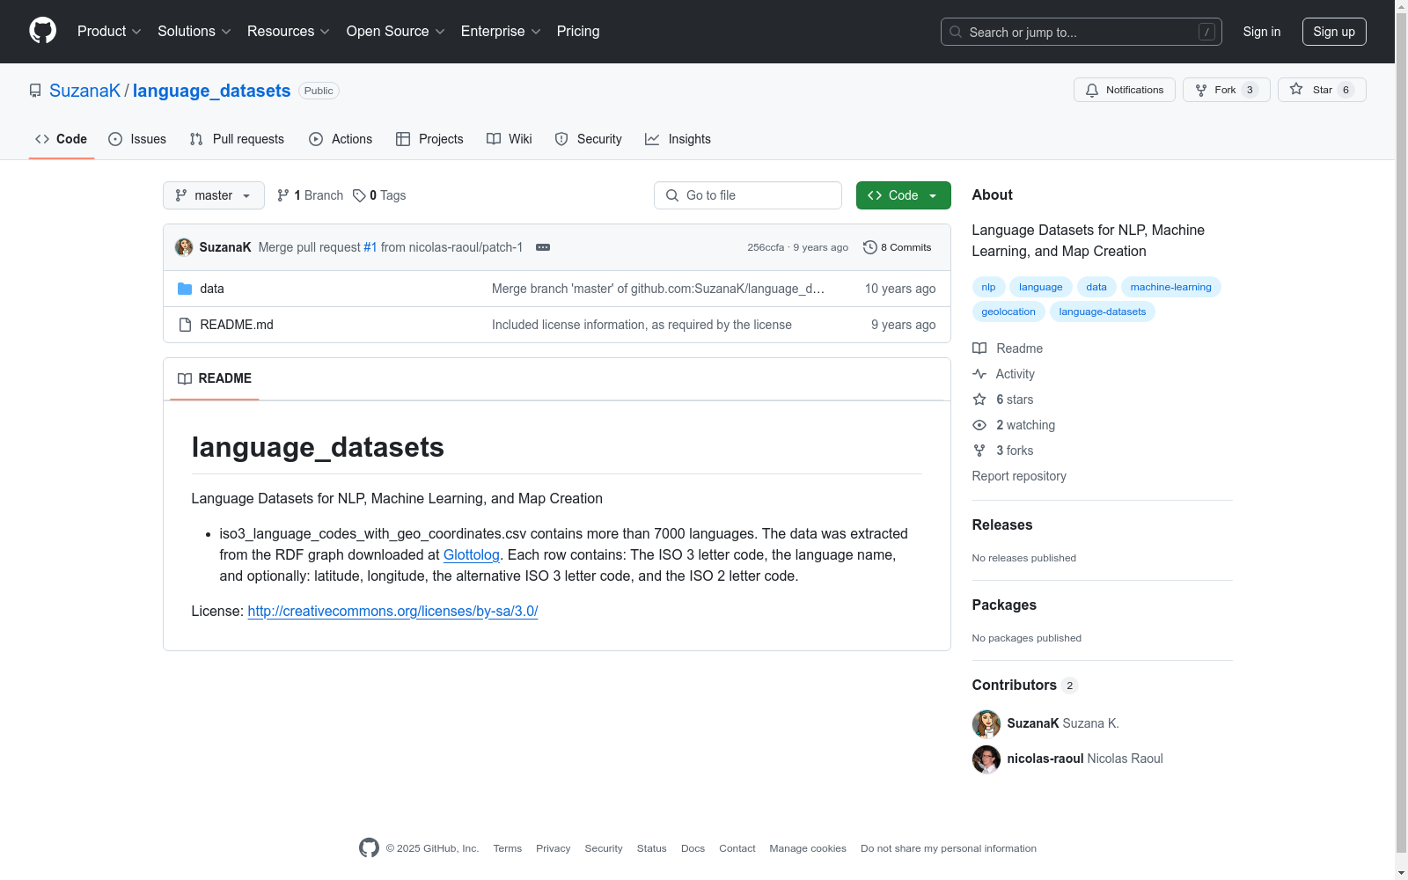The width and height of the screenshot is (1408, 880).
Task: Switch to the Wiki tab
Action: pyautogui.click(x=510, y=139)
